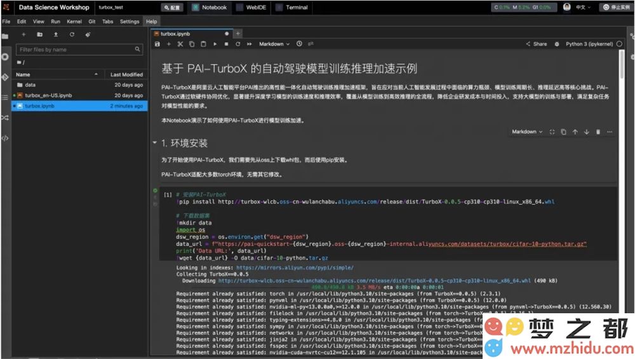Share the notebook via Share button
The height and width of the screenshot is (359, 635).
coord(537,44)
